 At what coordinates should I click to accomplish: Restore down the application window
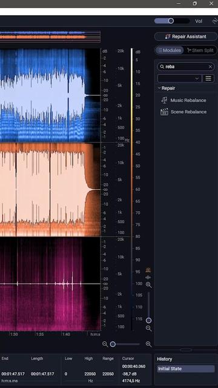click(195, 4)
